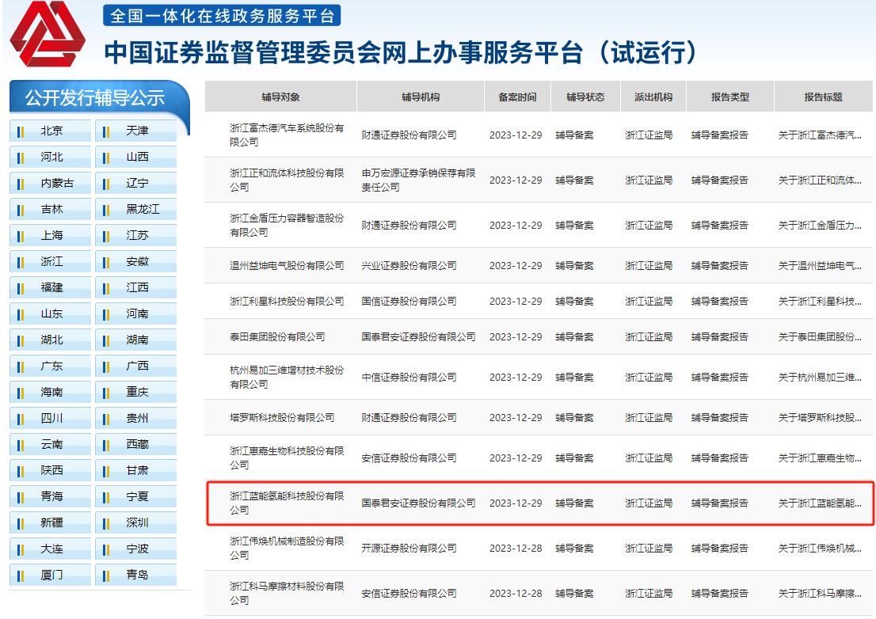876x619 pixels.
Task: Select 福建 province
Action: 50,287
